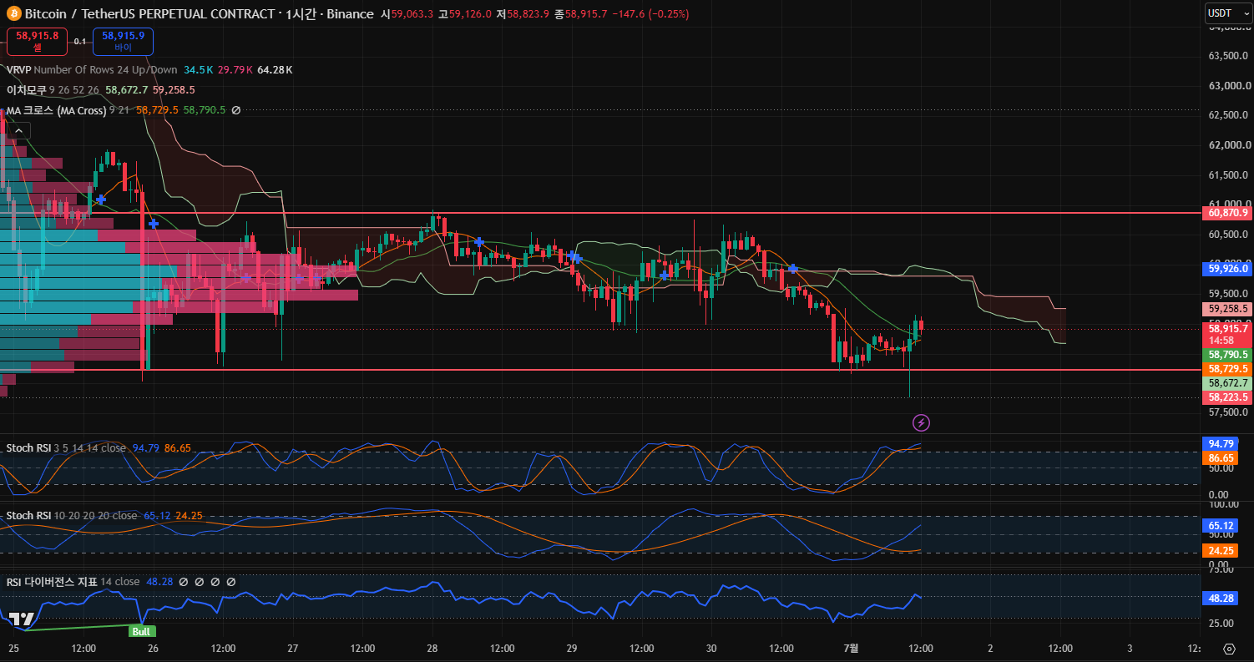Click the 59,926.0 blue price label

[1226, 269]
